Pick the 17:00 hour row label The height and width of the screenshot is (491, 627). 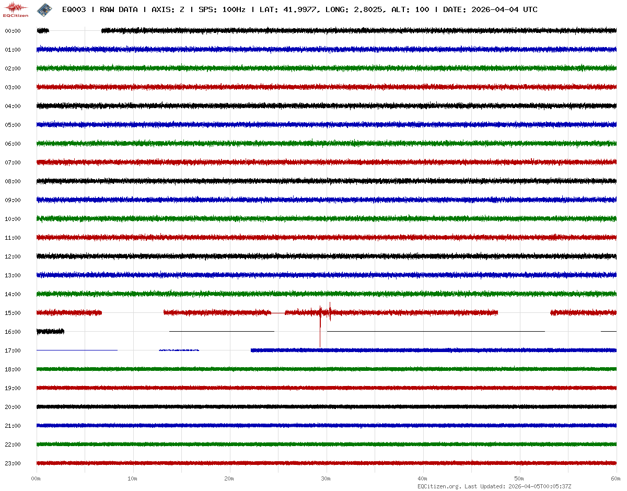tap(13, 350)
